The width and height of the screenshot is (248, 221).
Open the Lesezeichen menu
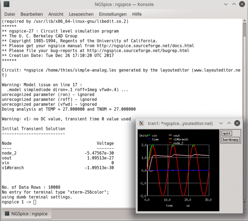click(x=81, y=14)
